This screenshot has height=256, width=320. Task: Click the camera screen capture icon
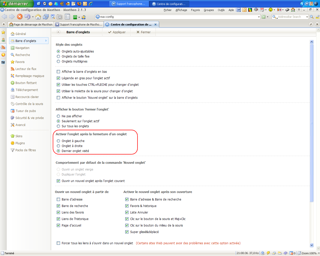(59, 17)
